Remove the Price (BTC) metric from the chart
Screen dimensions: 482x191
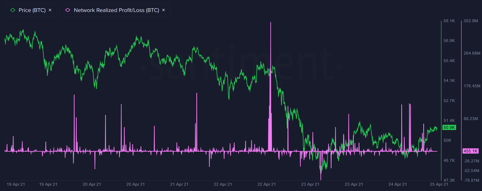point(50,10)
